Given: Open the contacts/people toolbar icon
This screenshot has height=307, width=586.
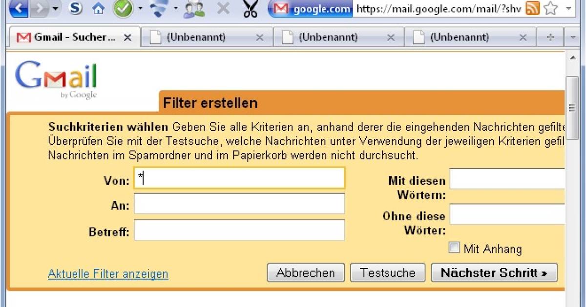Looking at the screenshot, I should click(x=193, y=9).
